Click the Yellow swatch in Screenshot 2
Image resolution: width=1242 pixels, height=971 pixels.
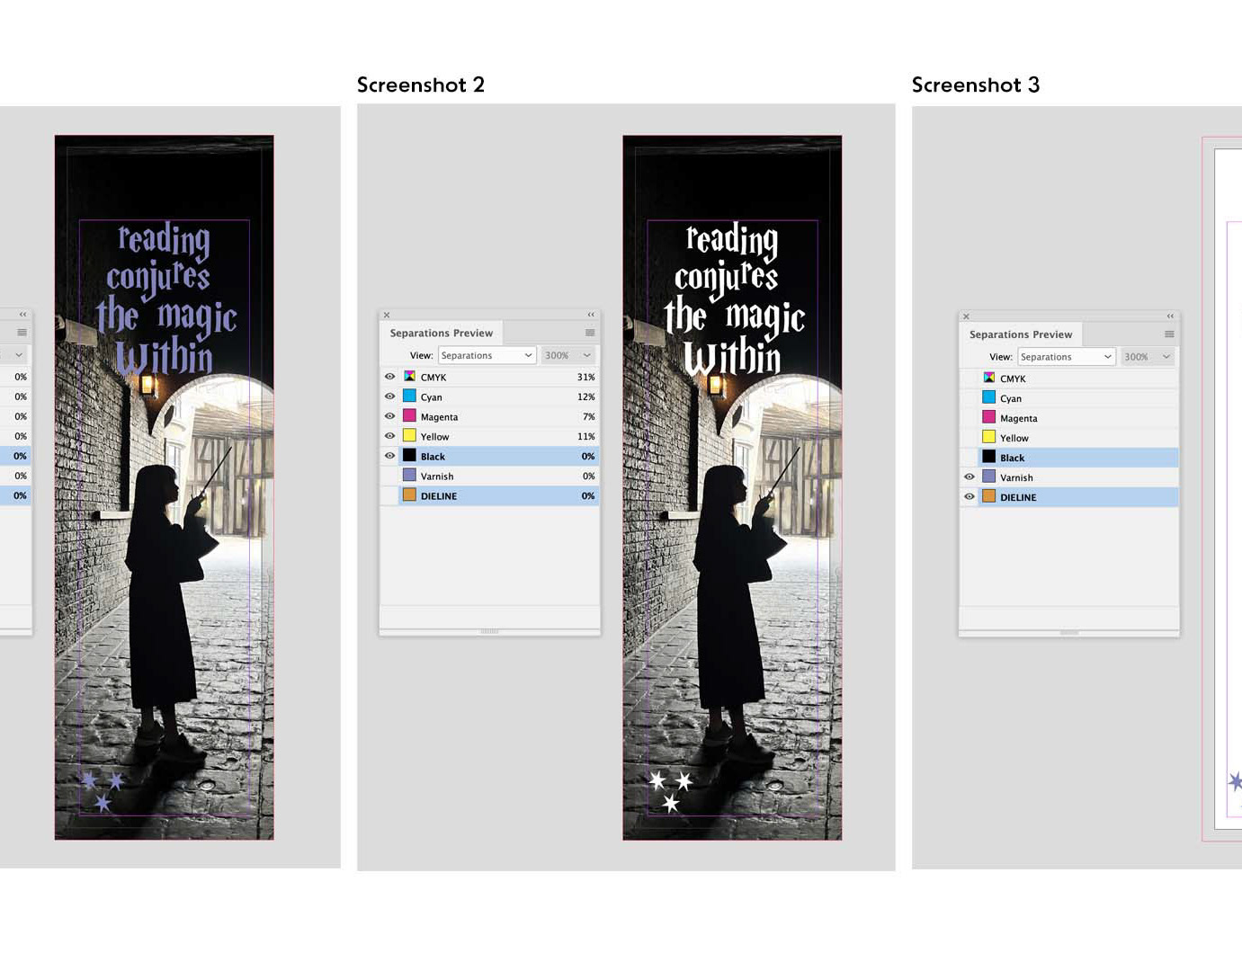(409, 436)
